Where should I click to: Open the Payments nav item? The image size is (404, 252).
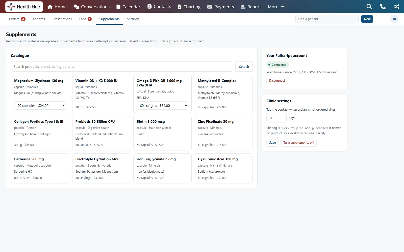coord(221,7)
